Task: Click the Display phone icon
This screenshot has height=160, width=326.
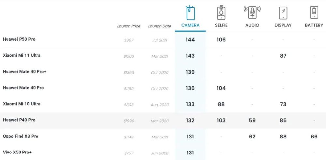Action: (x=283, y=13)
